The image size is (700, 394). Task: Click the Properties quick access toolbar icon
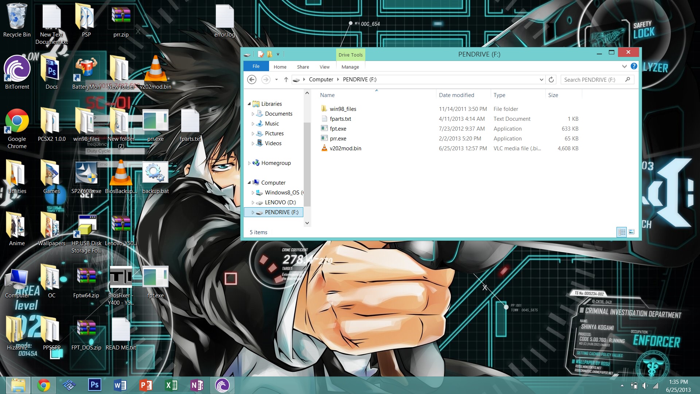coord(261,54)
